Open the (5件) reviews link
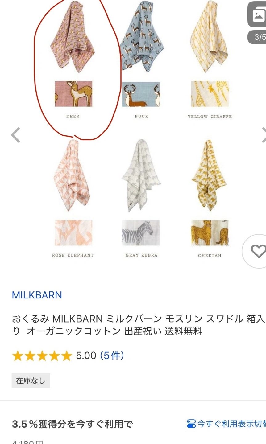 point(112,356)
